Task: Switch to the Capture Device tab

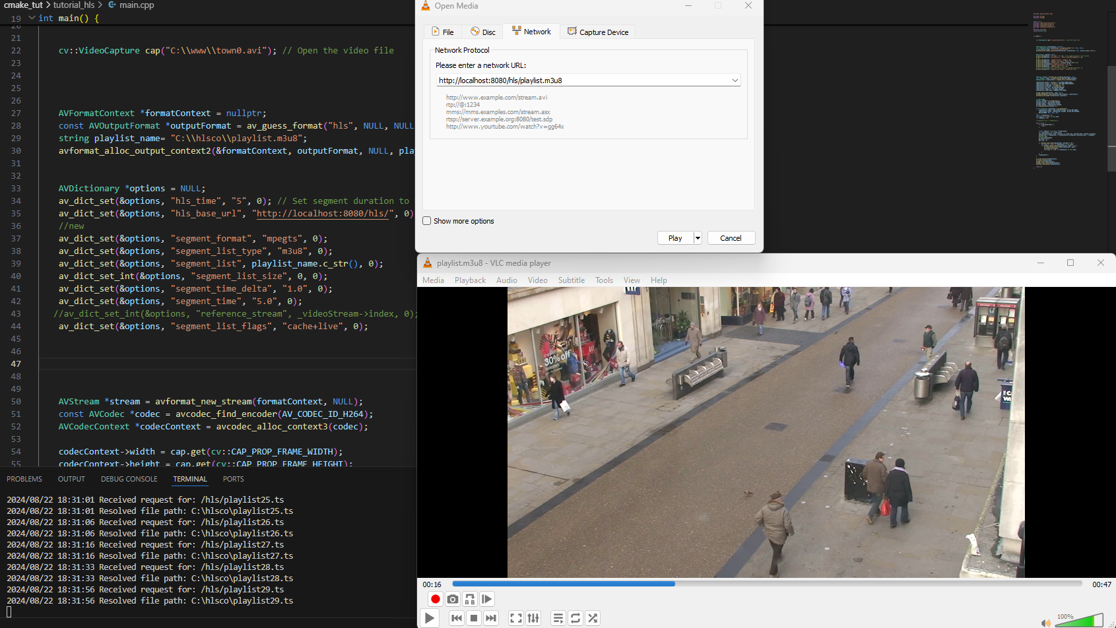Action: coord(598,32)
